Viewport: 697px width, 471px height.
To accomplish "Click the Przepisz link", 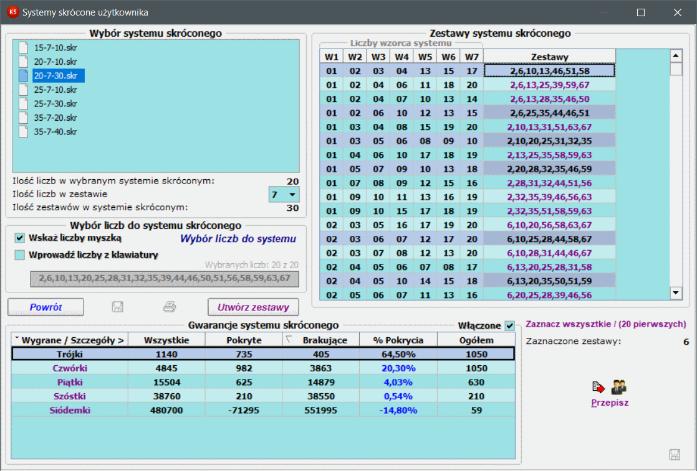I will pos(610,403).
